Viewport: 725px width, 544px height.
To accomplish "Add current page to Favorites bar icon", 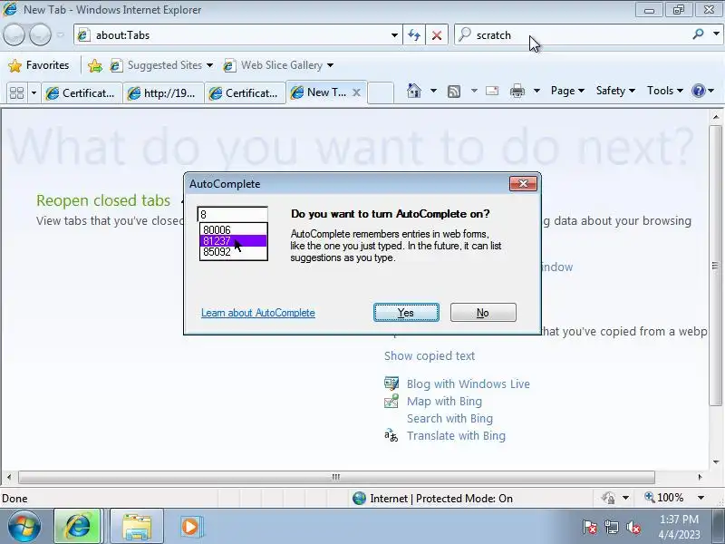I will 95,65.
